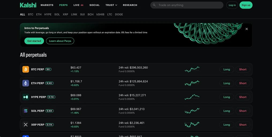Filter perpetuals by DOGE
272x137 pixels.
tap(119, 14)
